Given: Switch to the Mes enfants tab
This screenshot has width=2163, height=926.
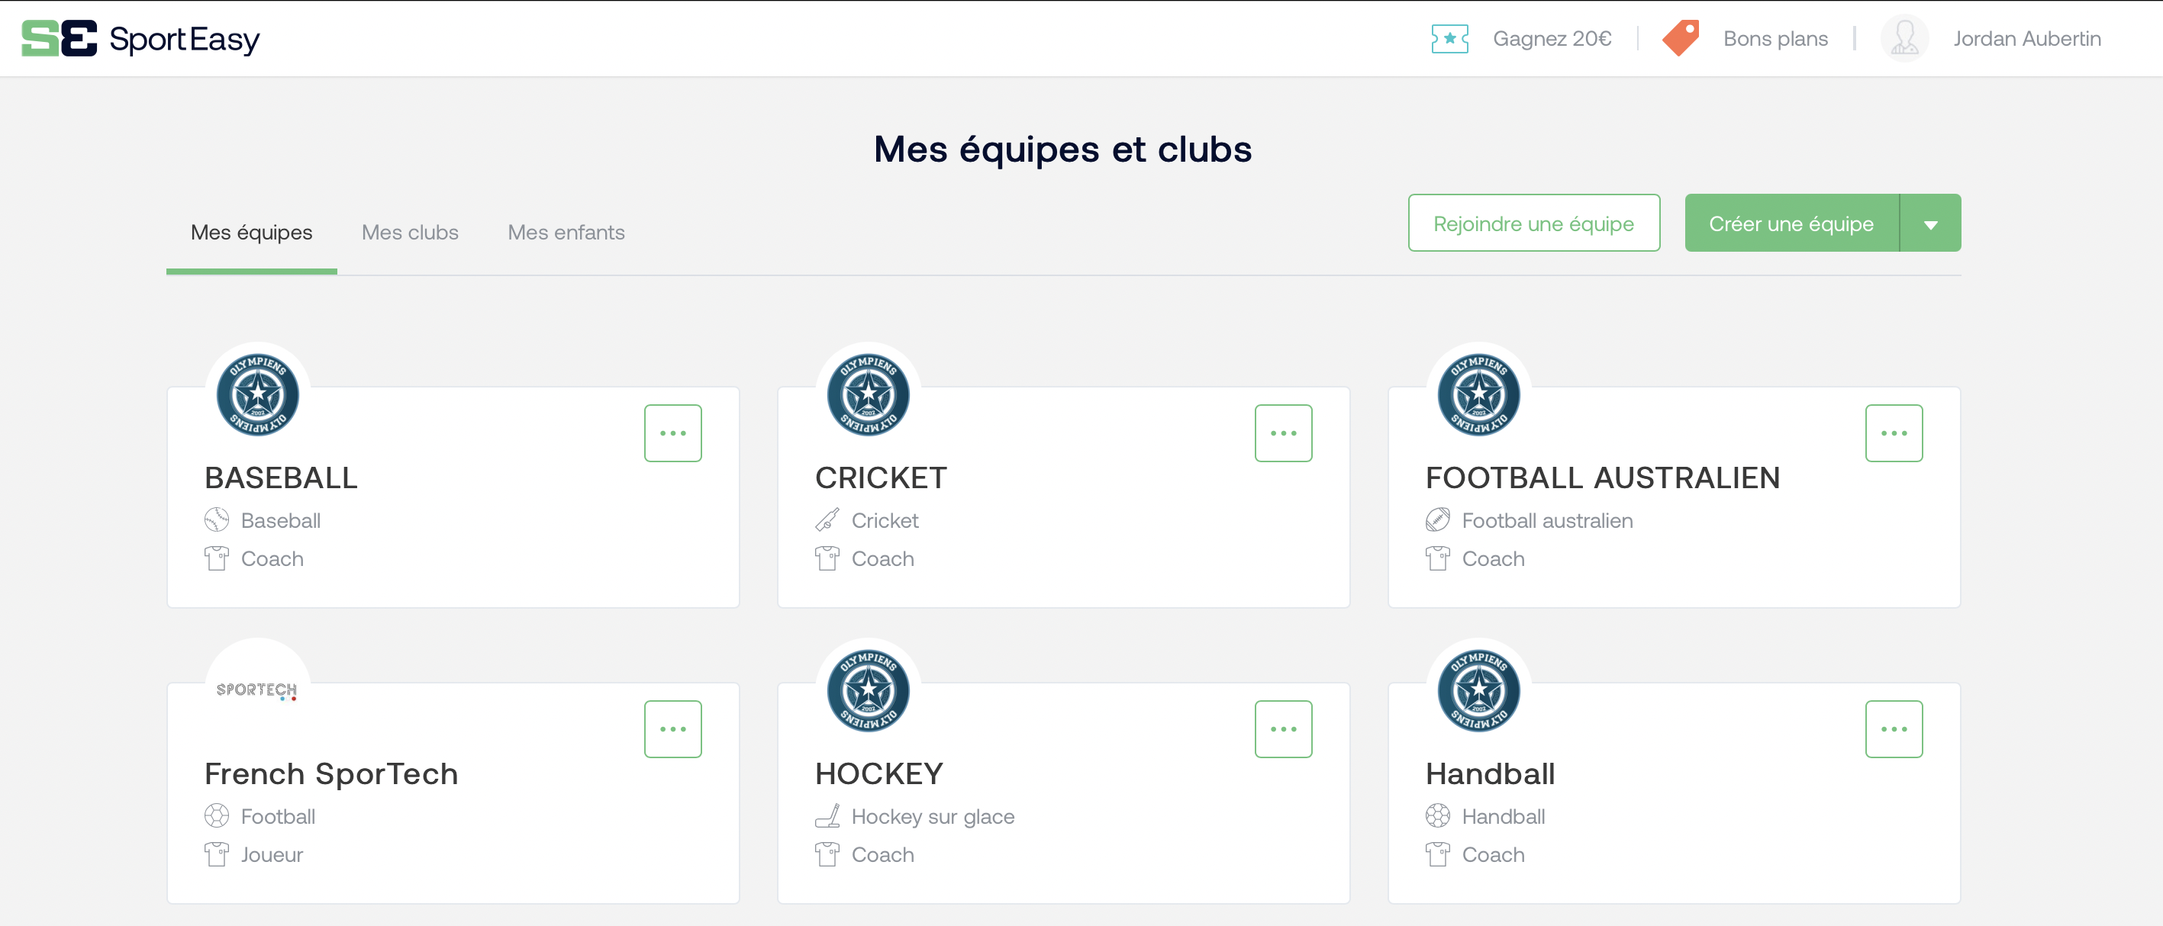Looking at the screenshot, I should pyautogui.click(x=566, y=233).
